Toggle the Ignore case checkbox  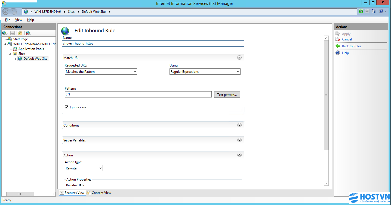coord(67,107)
